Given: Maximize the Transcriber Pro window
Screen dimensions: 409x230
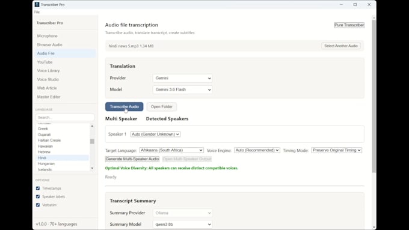Looking at the screenshot, I should point(355,4).
